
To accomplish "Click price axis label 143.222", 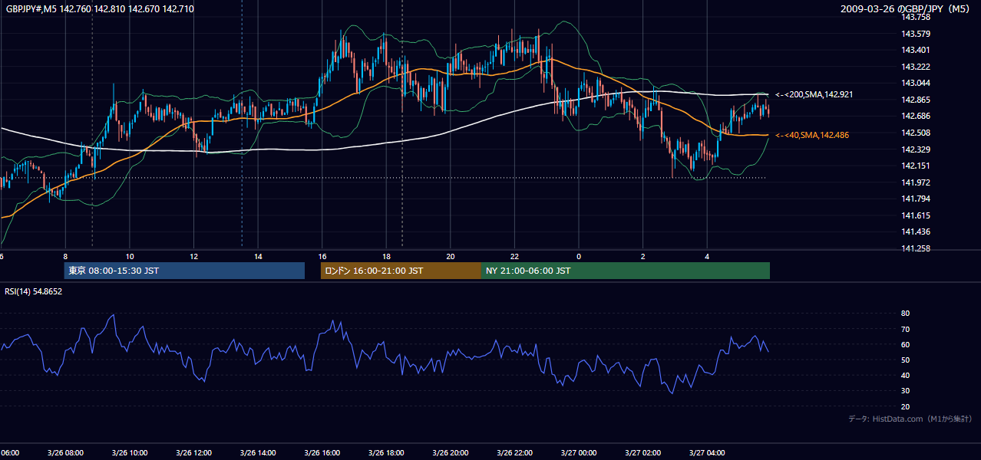I will pos(915,67).
